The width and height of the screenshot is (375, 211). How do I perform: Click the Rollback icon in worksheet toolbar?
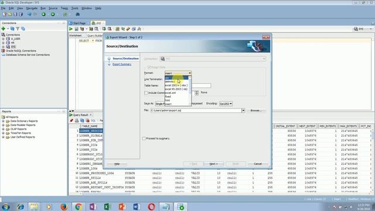click(x=110, y=29)
